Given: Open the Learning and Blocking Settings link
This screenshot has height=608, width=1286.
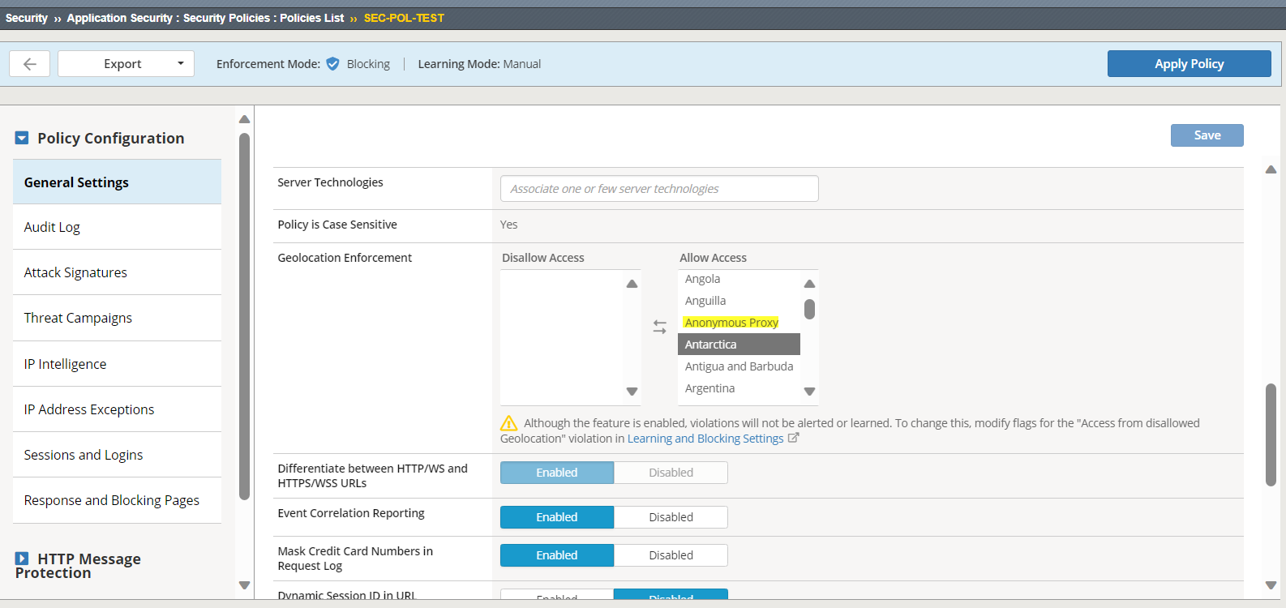Looking at the screenshot, I should (705, 439).
